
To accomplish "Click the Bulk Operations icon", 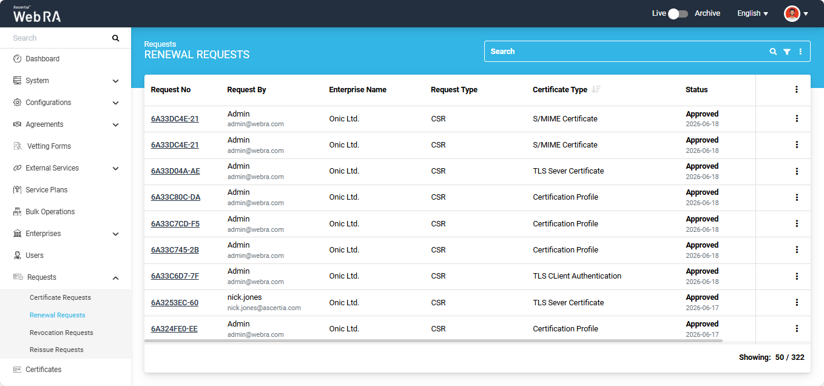I will pos(17,212).
